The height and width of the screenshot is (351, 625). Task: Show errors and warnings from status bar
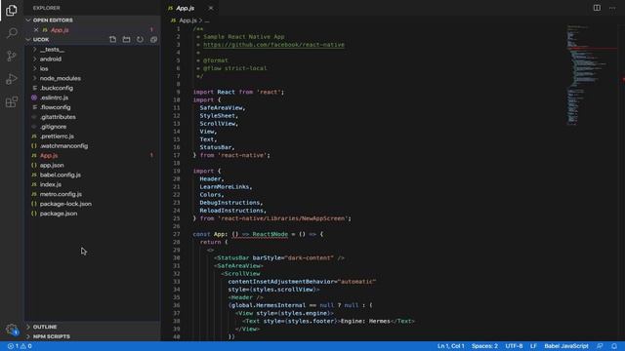click(20, 346)
